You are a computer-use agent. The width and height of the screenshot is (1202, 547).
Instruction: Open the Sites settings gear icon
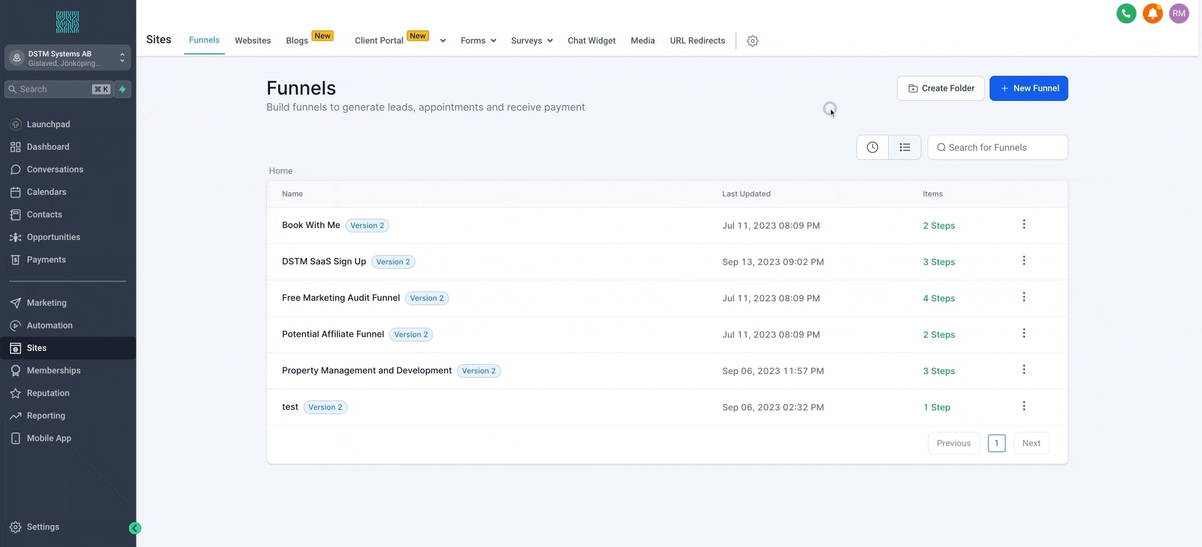(752, 41)
